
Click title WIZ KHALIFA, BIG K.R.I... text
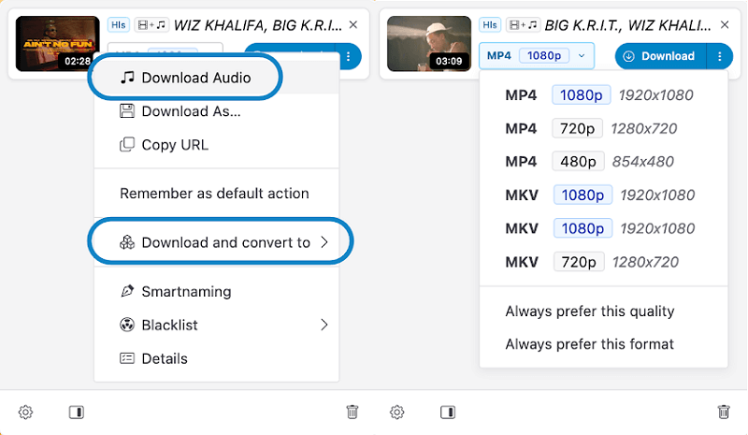(258, 25)
